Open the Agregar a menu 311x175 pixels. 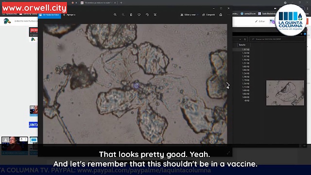click(x=69, y=15)
